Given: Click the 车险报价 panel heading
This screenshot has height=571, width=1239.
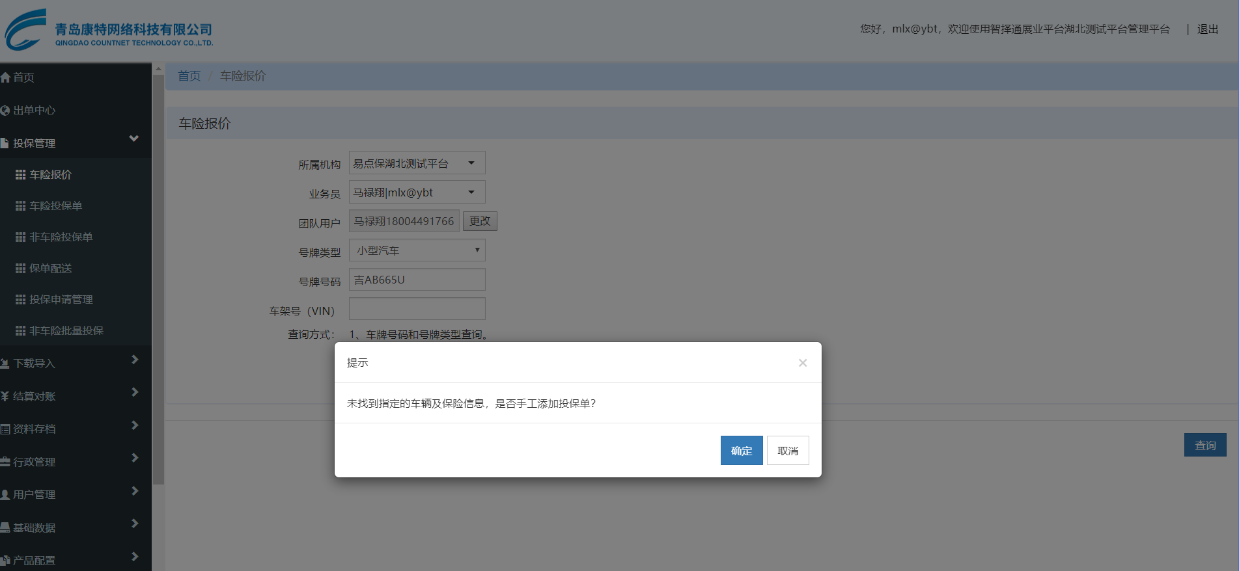Looking at the screenshot, I should (x=205, y=124).
